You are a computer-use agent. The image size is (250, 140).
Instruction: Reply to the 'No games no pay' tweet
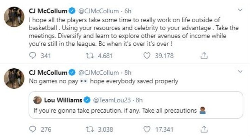pyautogui.click(x=33, y=130)
